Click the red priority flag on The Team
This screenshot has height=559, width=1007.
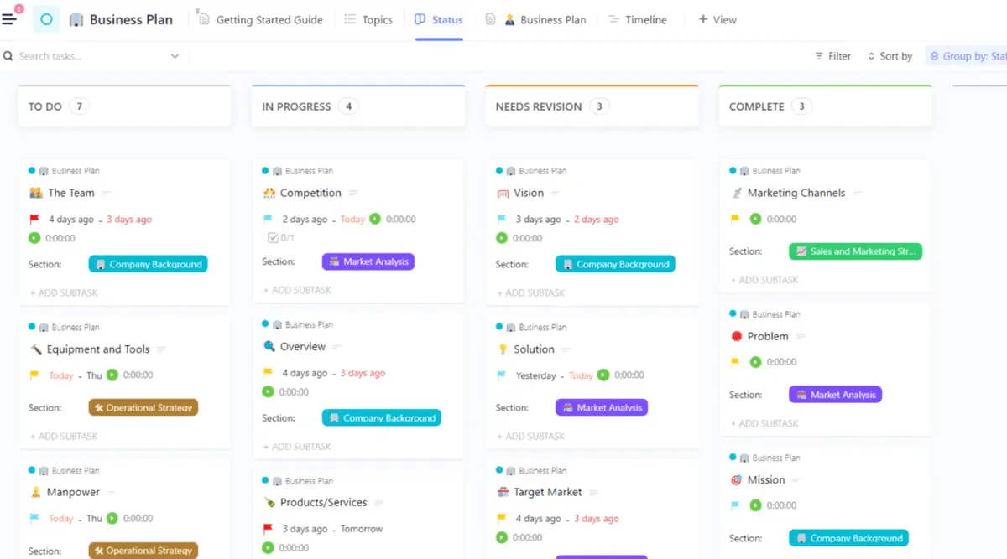34,220
